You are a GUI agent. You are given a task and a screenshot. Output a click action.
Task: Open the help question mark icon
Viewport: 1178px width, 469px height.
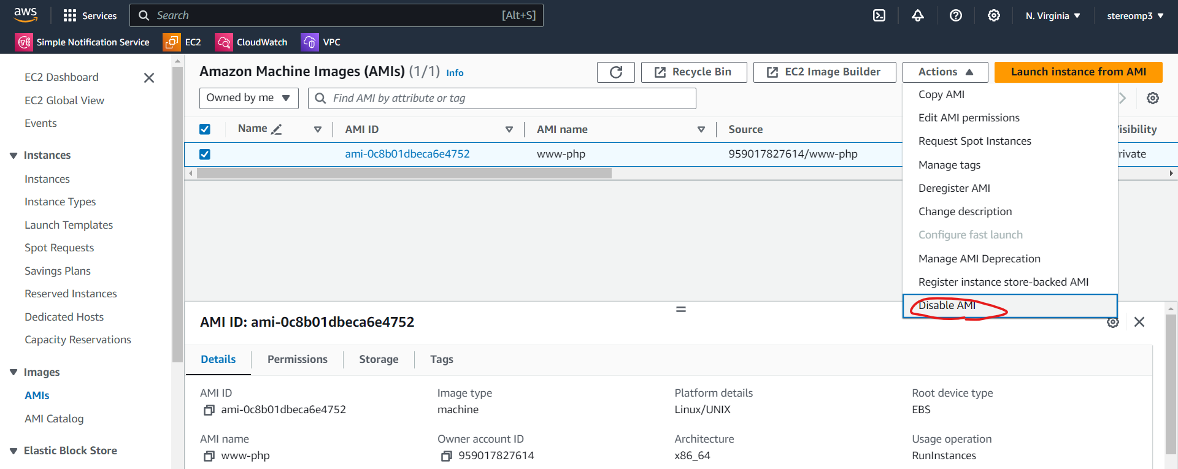pyautogui.click(x=956, y=15)
